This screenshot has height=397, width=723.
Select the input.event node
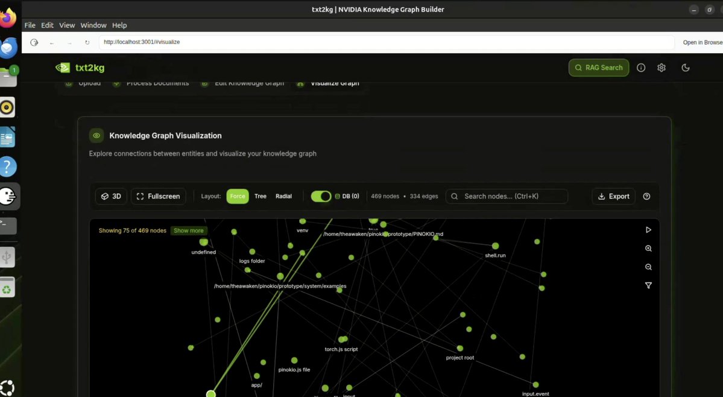click(535, 384)
